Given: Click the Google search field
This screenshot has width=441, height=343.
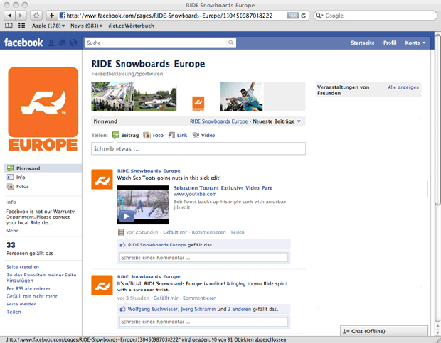Looking at the screenshot, I should click(376, 16).
